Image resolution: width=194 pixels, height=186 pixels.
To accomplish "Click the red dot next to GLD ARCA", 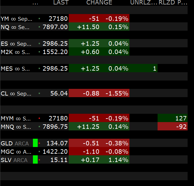I will [x=39, y=143].
